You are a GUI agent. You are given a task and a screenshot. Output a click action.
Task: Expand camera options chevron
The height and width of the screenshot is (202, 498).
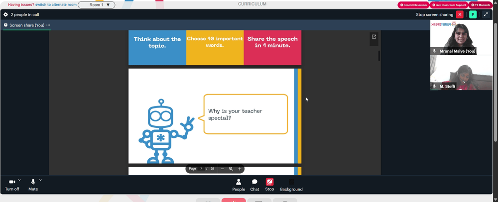coord(19,180)
